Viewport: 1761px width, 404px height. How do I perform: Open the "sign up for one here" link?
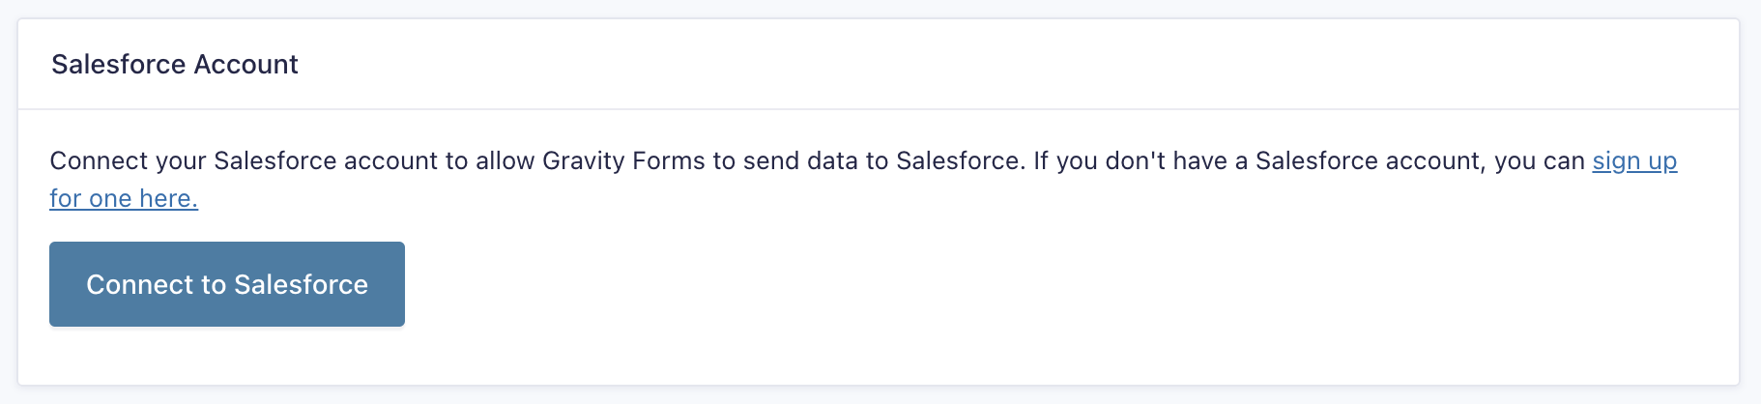coord(1633,160)
